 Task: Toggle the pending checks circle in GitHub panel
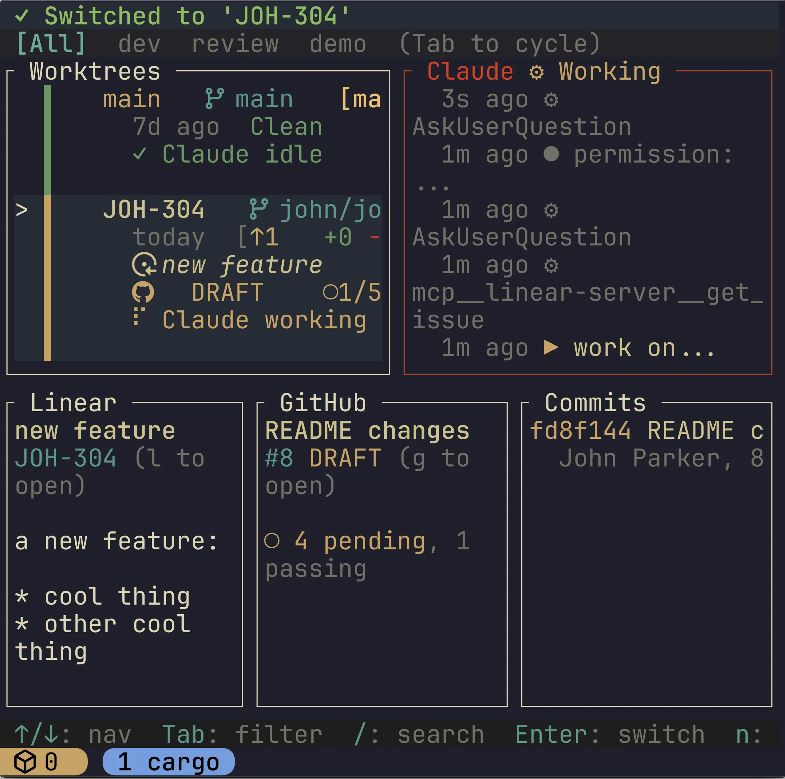point(272,540)
